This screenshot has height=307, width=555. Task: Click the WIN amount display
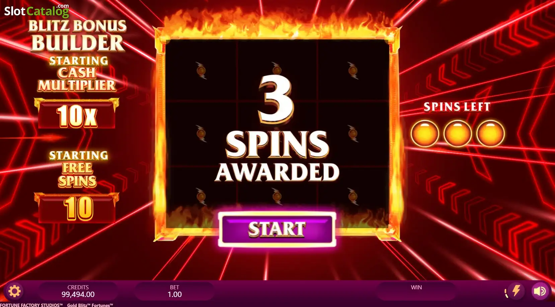(x=416, y=291)
